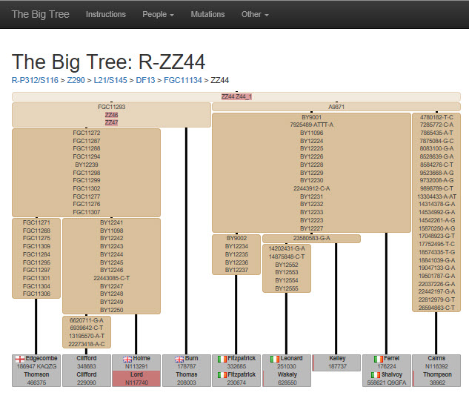Select the ZZ44 Z44_1 top block

point(236,96)
